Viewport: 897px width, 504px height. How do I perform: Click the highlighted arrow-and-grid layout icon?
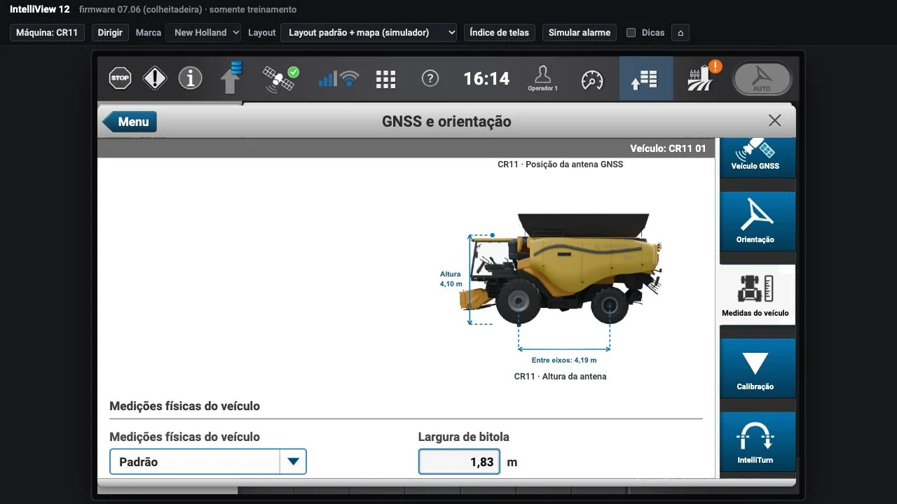point(646,79)
